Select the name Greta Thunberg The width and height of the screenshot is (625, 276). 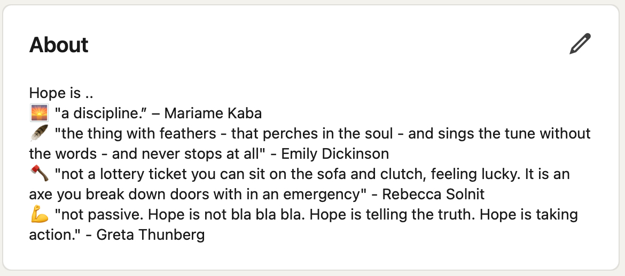[x=151, y=235]
